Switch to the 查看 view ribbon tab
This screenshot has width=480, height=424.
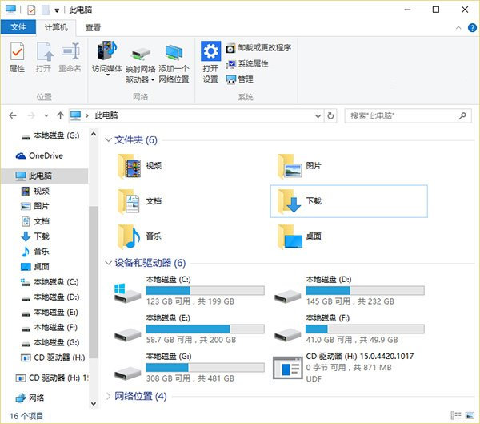pyautogui.click(x=93, y=27)
